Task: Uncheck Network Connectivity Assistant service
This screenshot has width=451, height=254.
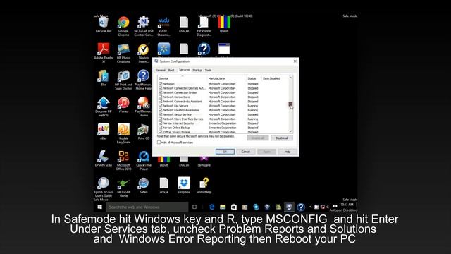Action: 160,102
